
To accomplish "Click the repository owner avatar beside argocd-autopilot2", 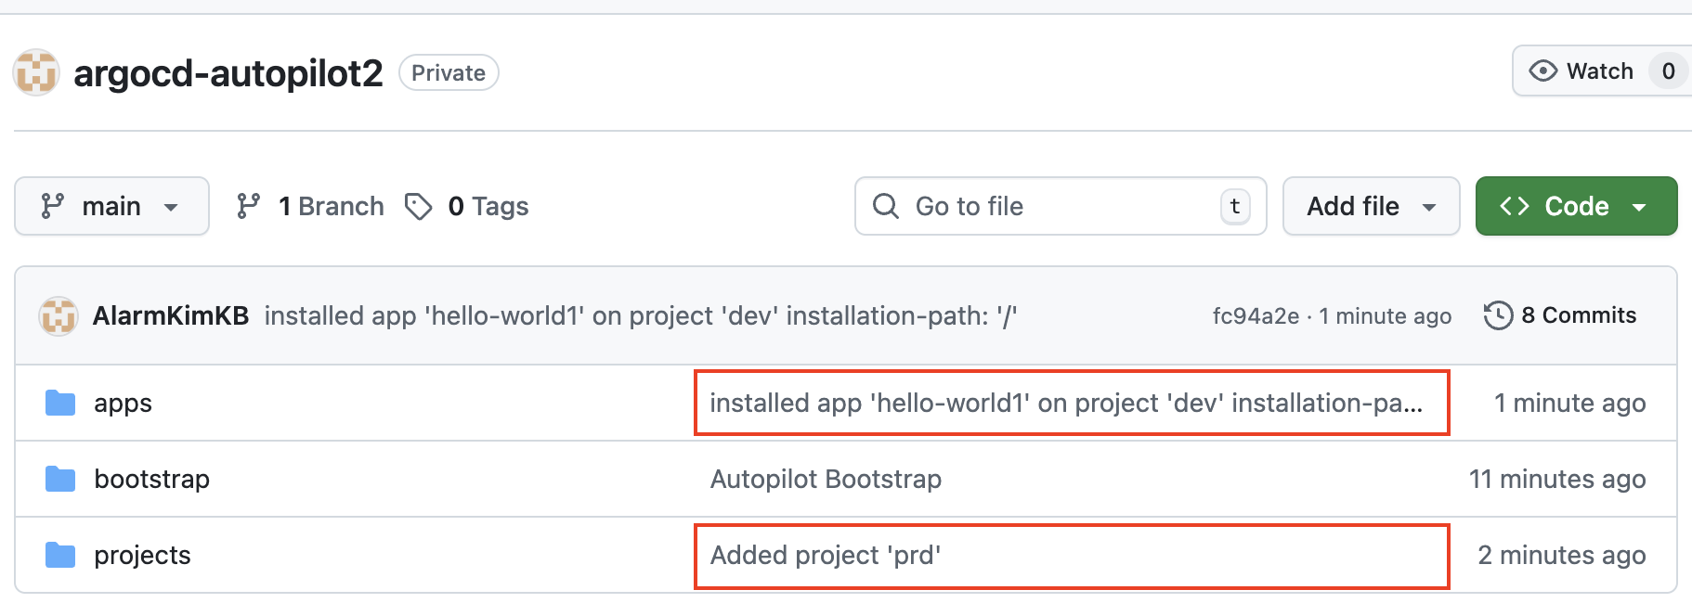I will [x=36, y=72].
